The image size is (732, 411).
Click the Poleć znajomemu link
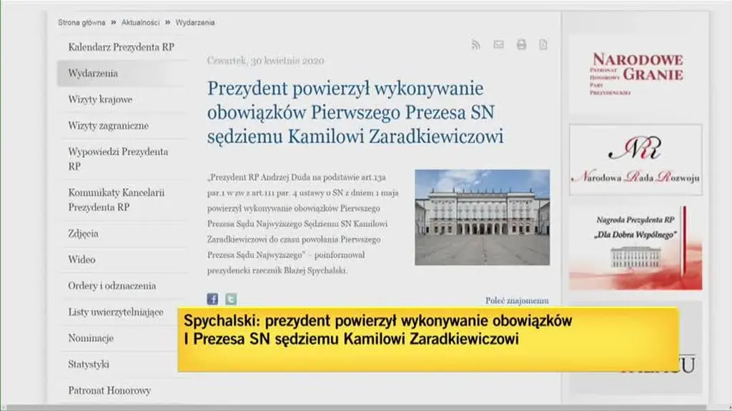pyautogui.click(x=517, y=301)
